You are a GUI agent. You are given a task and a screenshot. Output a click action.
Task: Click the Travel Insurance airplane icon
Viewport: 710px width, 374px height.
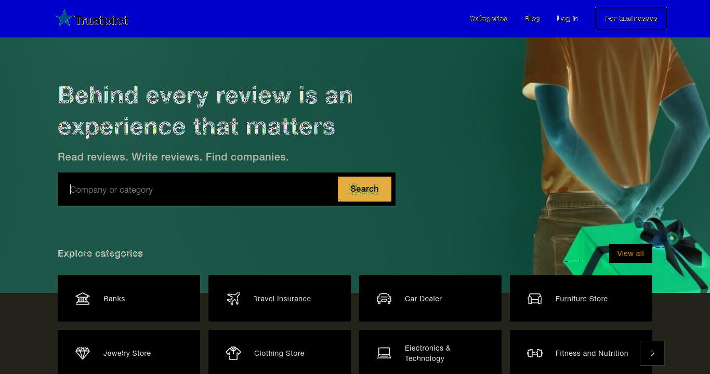[233, 299]
